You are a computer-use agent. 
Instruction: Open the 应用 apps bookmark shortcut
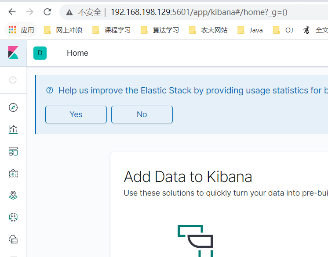click(x=22, y=30)
